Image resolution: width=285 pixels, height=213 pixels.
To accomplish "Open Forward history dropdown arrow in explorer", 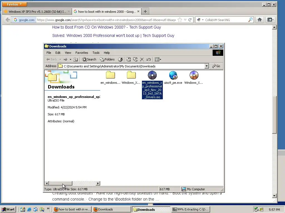I will click(70, 59).
